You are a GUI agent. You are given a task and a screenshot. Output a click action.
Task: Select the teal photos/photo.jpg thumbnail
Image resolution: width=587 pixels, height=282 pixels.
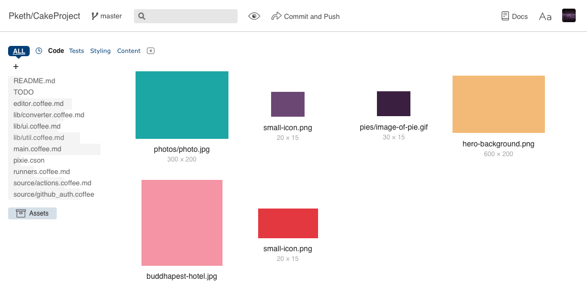pyautogui.click(x=181, y=105)
